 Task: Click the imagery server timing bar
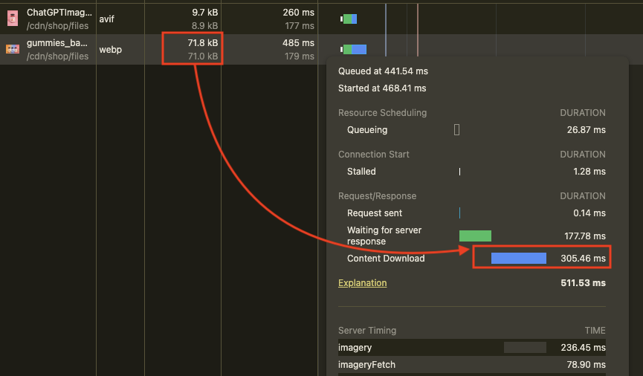(524, 347)
